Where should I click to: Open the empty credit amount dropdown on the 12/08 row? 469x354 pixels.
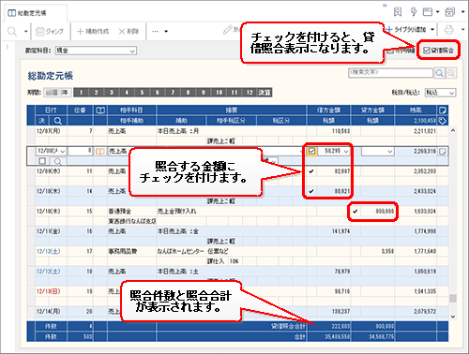point(389,152)
